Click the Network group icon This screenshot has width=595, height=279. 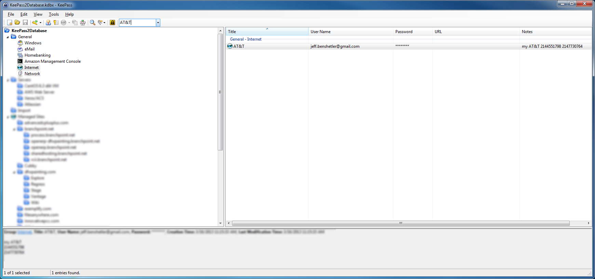pyautogui.click(x=20, y=74)
